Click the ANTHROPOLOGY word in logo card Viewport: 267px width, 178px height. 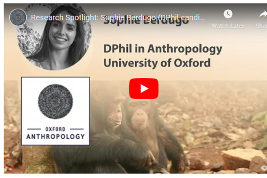coord(56,137)
